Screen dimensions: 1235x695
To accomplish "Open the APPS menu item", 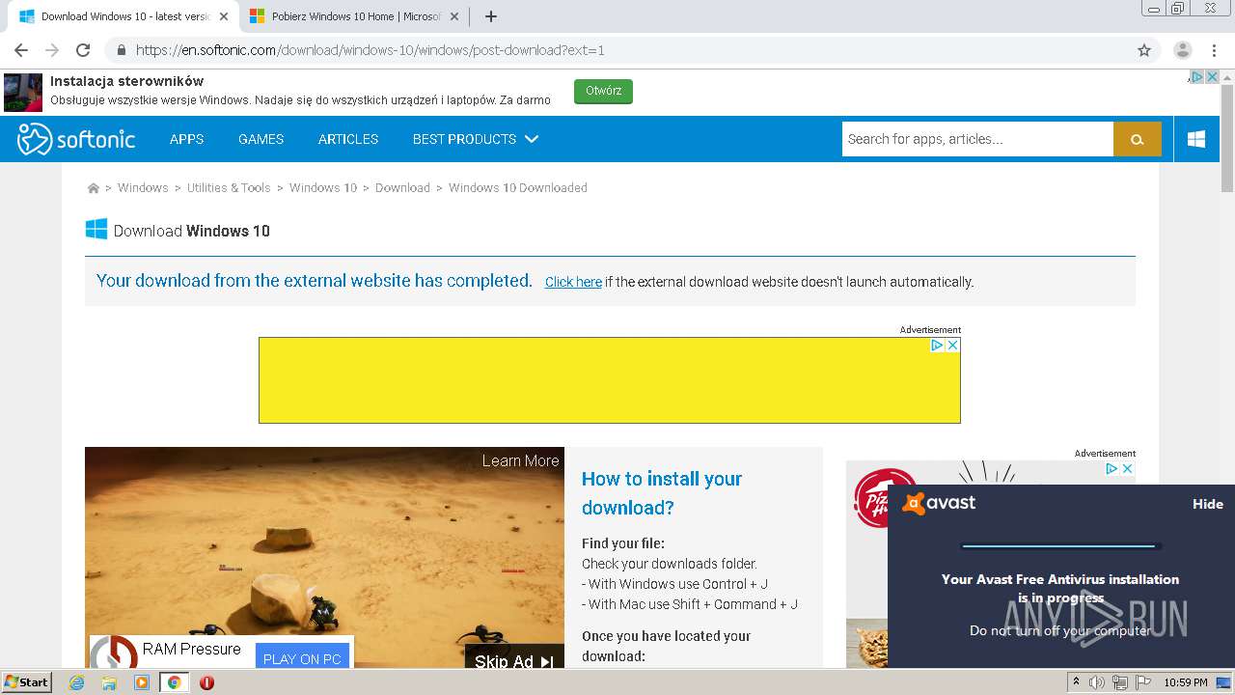I will pos(186,139).
